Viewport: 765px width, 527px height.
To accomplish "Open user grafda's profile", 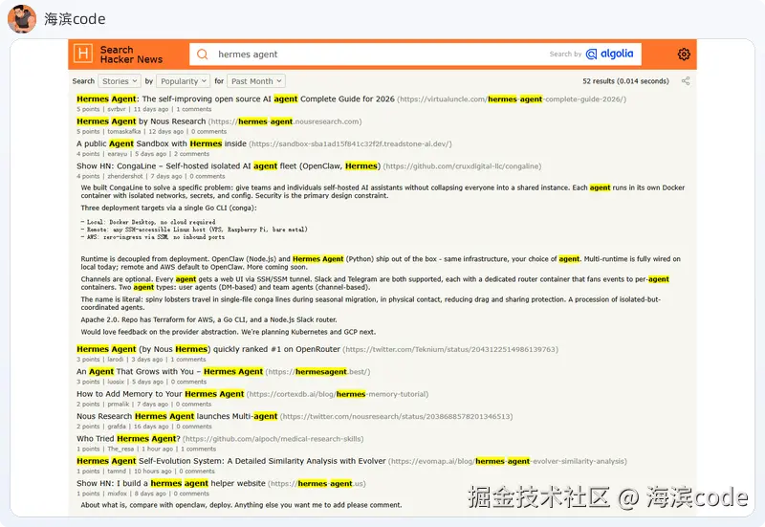I will coord(117,427).
